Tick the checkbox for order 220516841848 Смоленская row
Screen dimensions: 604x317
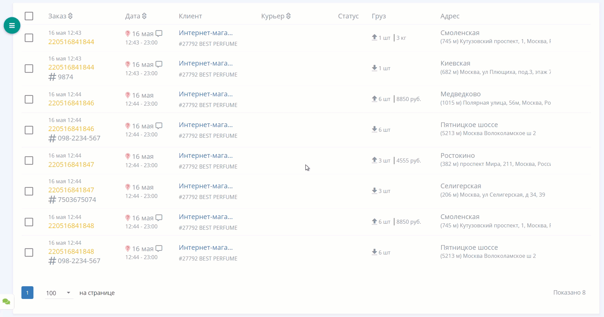coord(29,222)
